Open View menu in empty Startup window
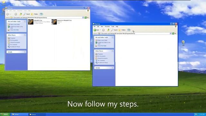The image size is (206, 116). click(x=102, y=26)
